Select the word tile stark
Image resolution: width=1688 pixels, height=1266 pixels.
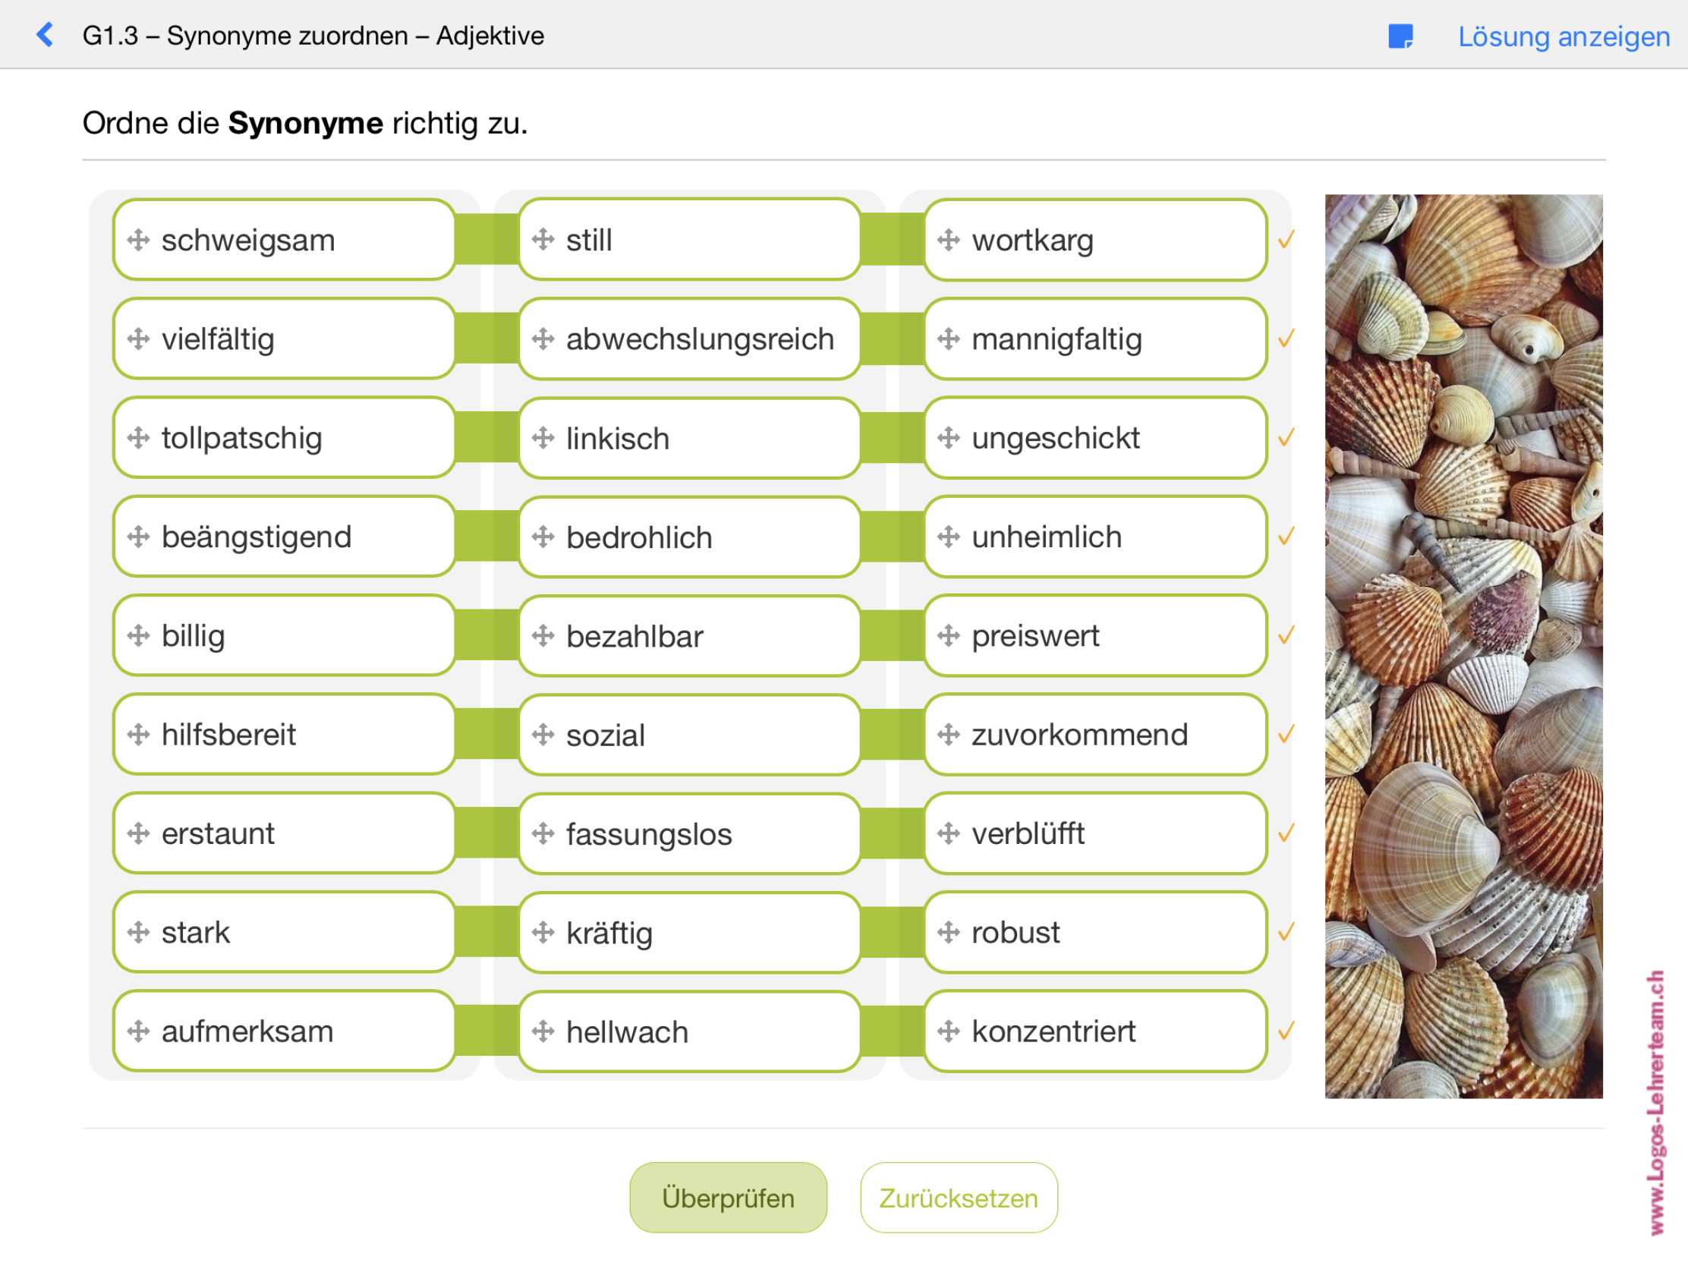pyautogui.click(x=284, y=932)
